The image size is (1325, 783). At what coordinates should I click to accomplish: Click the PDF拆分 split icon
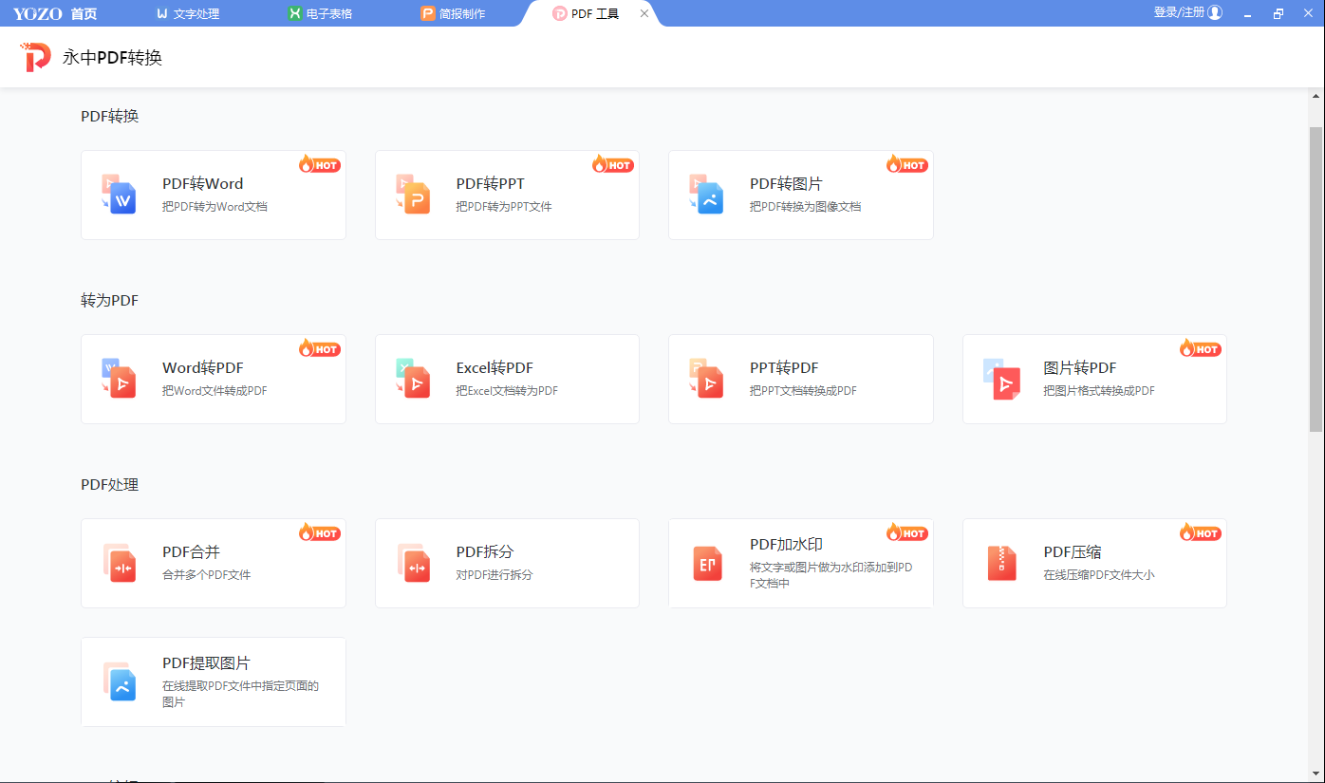pos(413,563)
